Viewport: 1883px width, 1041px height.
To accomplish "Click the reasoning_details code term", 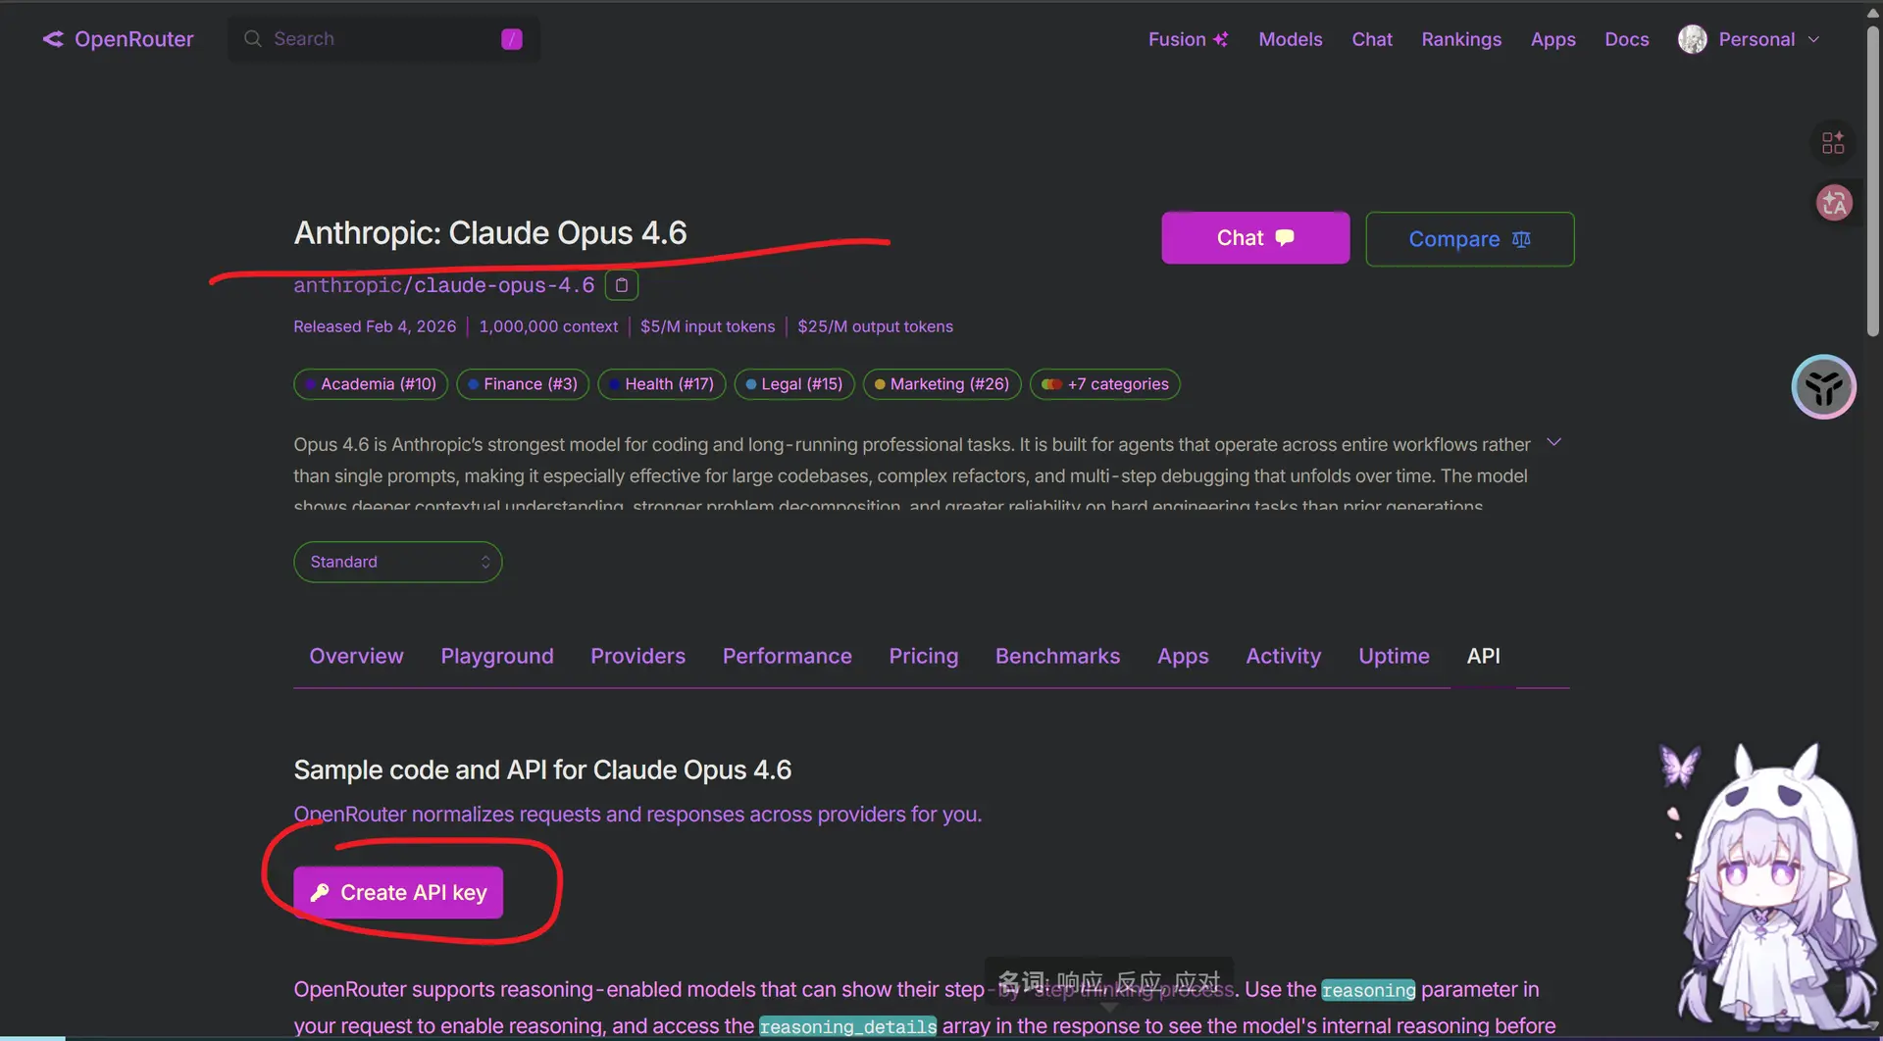I will point(847,1026).
